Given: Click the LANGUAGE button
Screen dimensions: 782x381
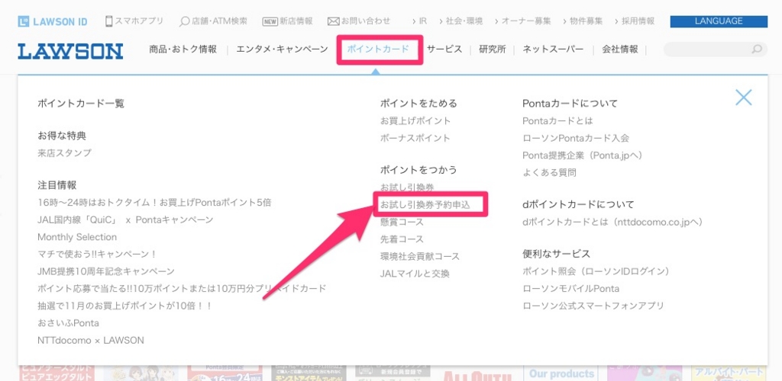Looking at the screenshot, I should (719, 21).
